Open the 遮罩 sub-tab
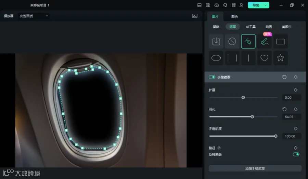This screenshot has height=179, width=308. coord(233,27)
